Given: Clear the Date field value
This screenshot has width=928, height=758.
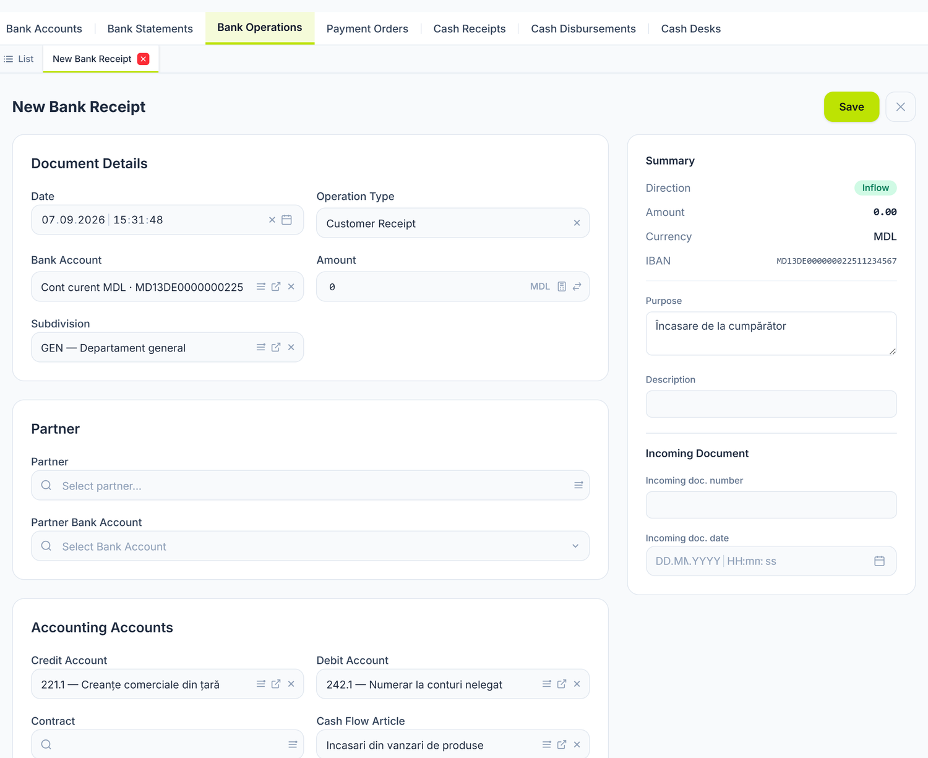Looking at the screenshot, I should (272, 220).
